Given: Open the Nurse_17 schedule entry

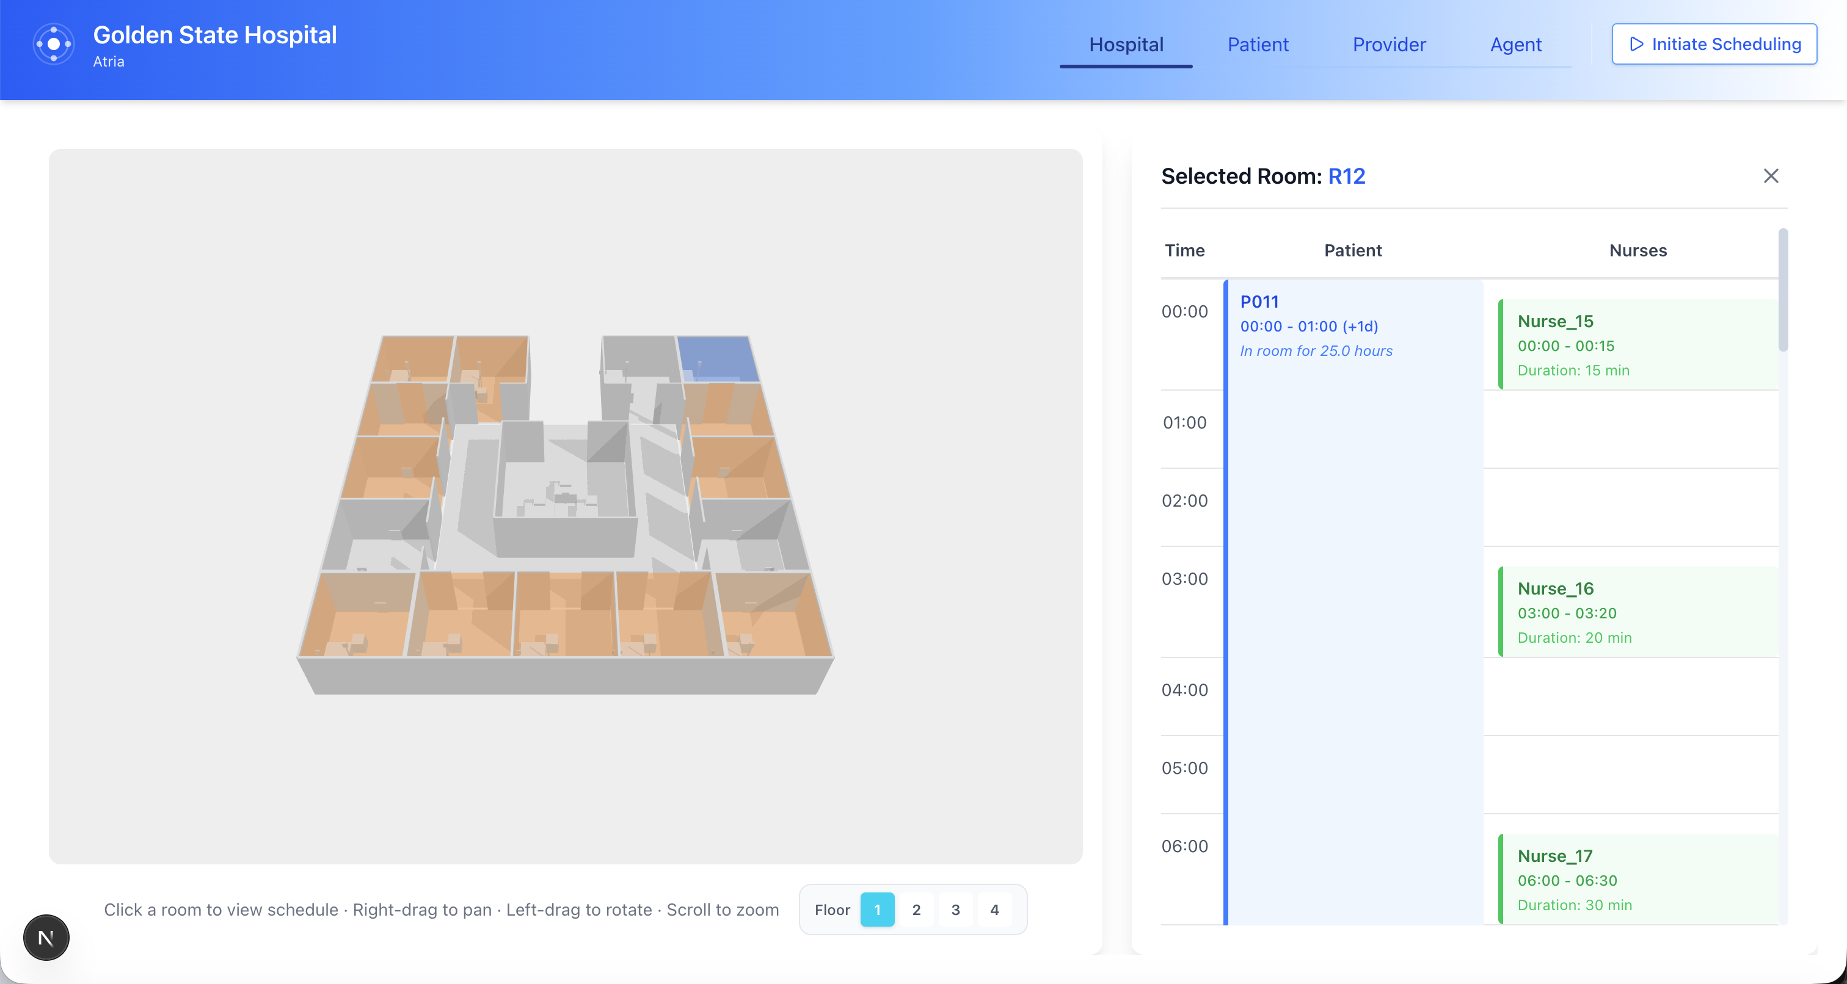Looking at the screenshot, I should (1638, 880).
